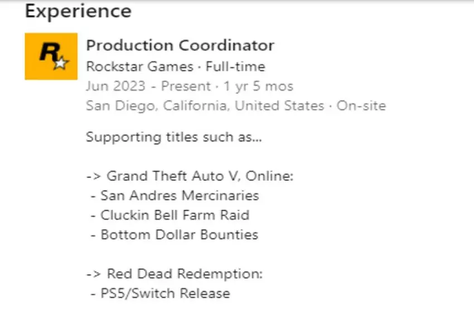Click the 'Supporting titles such as...' line

pyautogui.click(x=173, y=137)
